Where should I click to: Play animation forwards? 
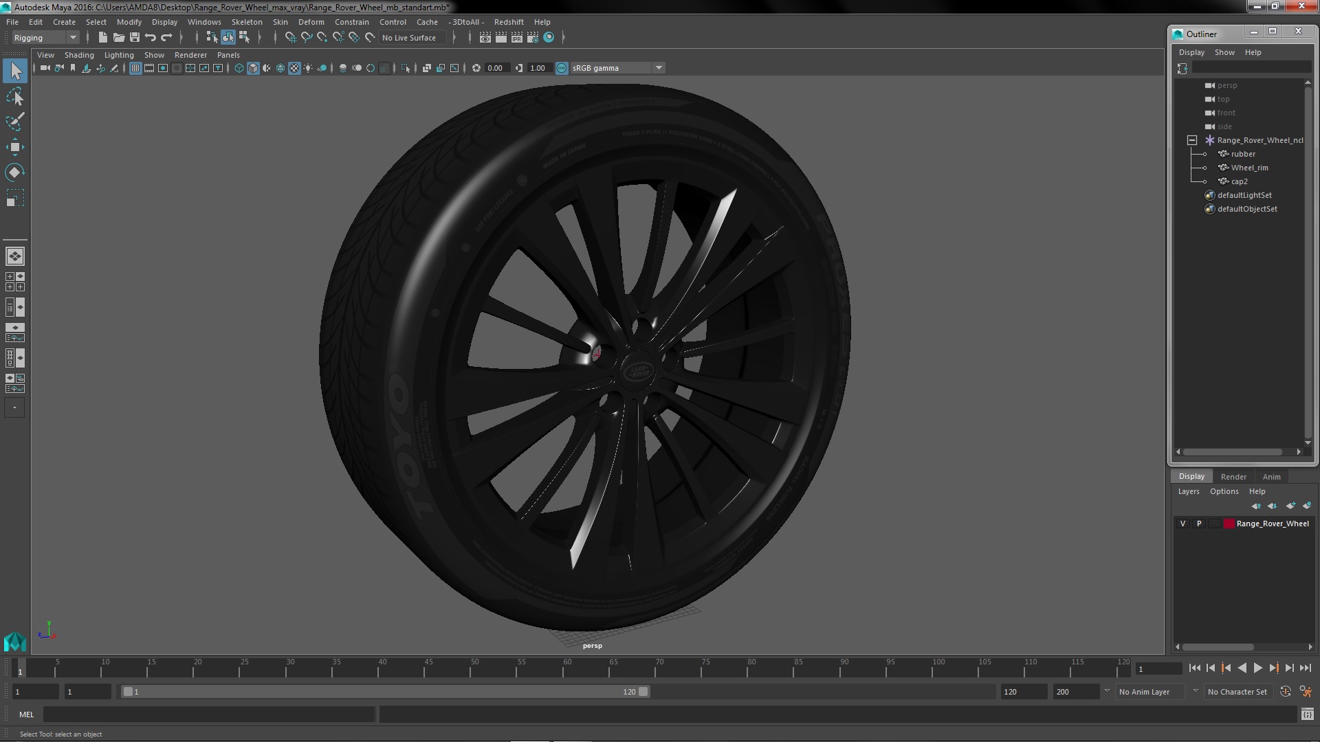click(x=1257, y=668)
